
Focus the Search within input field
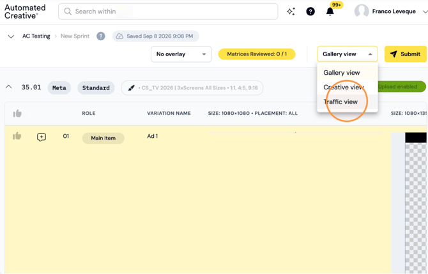(x=168, y=11)
